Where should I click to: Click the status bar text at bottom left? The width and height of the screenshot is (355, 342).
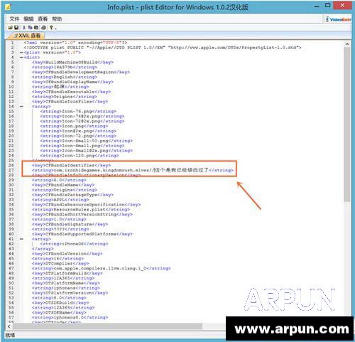pos(10,335)
